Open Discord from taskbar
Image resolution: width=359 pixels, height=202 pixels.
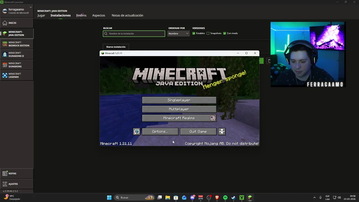(x=192, y=198)
